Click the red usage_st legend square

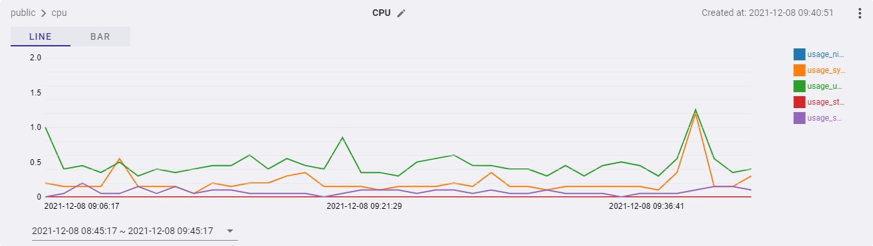click(x=799, y=102)
